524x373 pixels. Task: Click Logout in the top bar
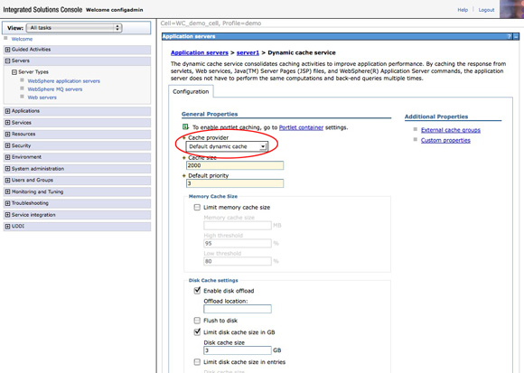pyautogui.click(x=486, y=10)
